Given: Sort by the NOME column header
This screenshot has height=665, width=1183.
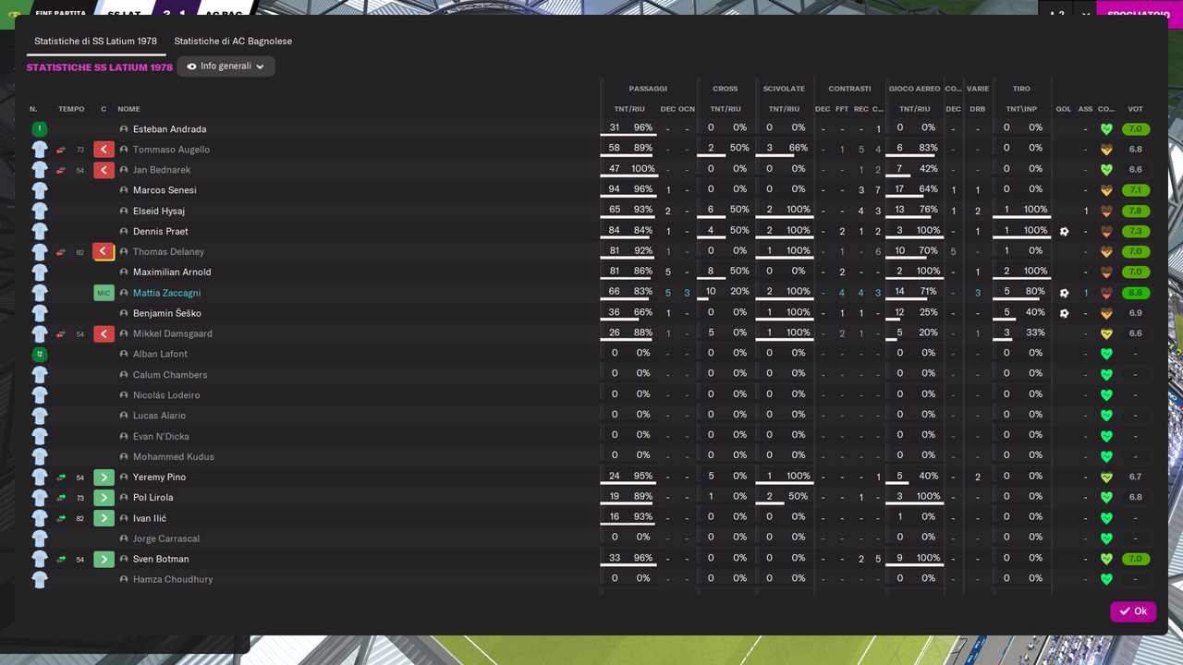Looking at the screenshot, I should [128, 109].
